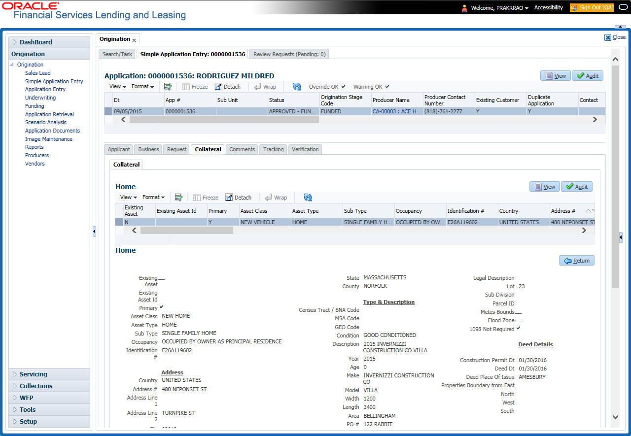Screen dimensions: 631x436
Task: Click the Detach icon in the Application toolbar
Action: click(x=227, y=87)
